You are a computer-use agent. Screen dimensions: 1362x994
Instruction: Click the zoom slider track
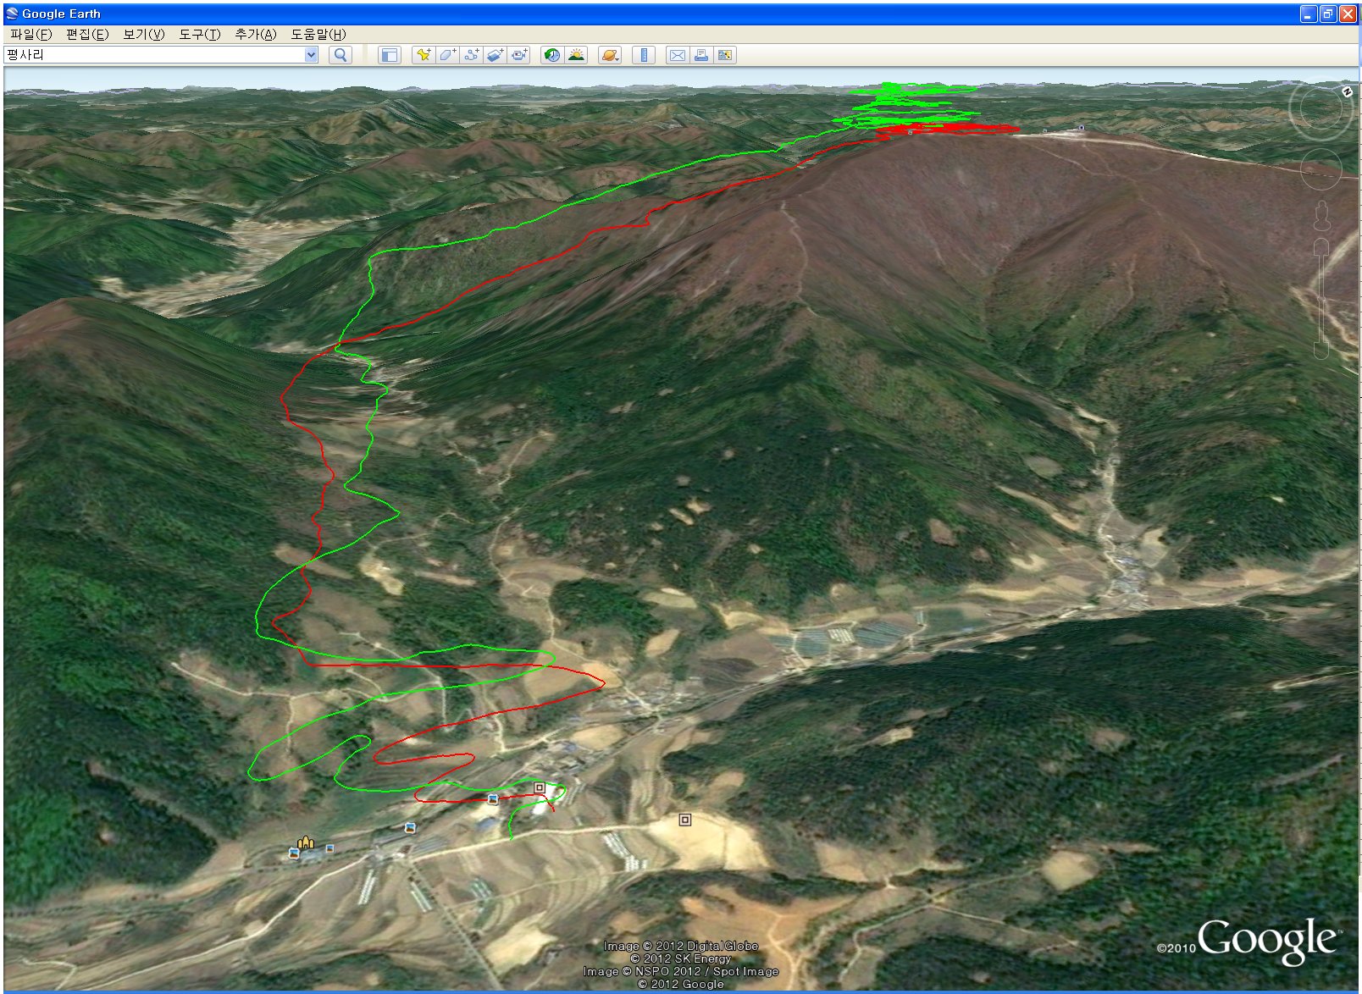pyautogui.click(x=1320, y=299)
